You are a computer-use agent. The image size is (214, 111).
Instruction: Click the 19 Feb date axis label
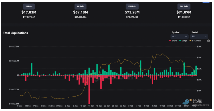point(162,106)
